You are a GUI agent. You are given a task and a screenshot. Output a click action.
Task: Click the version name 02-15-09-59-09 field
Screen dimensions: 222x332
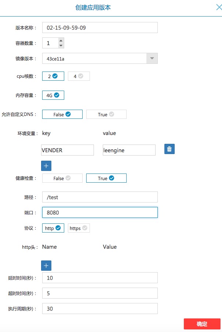(100, 27)
